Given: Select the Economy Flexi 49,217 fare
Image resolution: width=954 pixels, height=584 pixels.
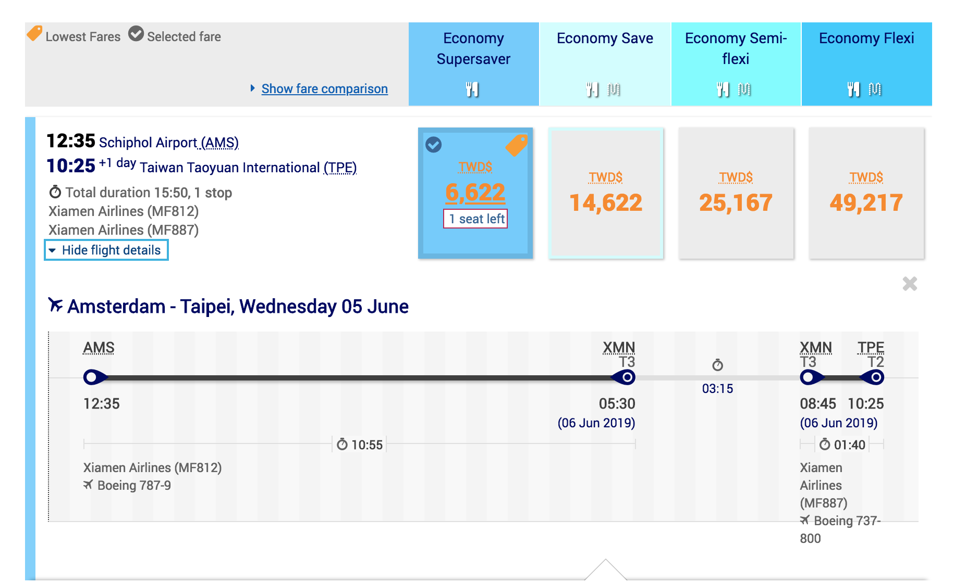Looking at the screenshot, I should [866, 193].
